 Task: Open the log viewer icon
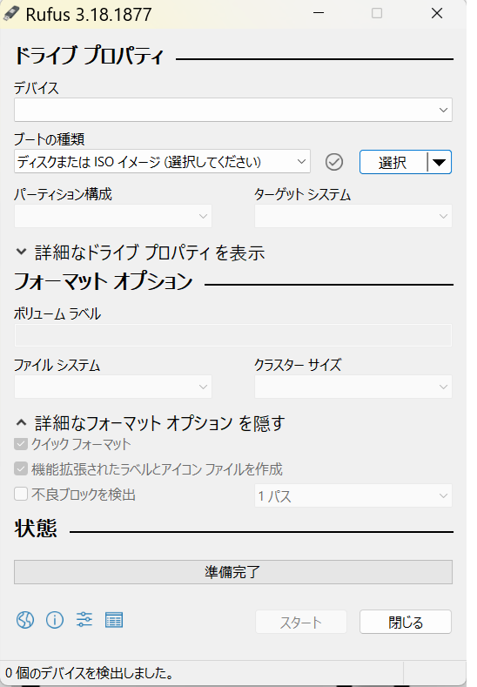point(114,620)
